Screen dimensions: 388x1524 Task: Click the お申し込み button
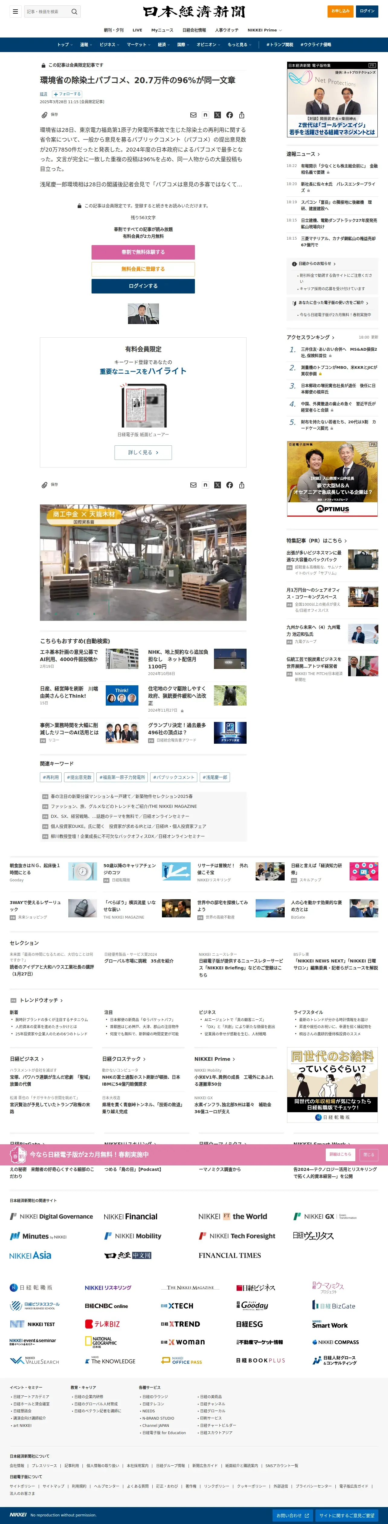tap(340, 11)
